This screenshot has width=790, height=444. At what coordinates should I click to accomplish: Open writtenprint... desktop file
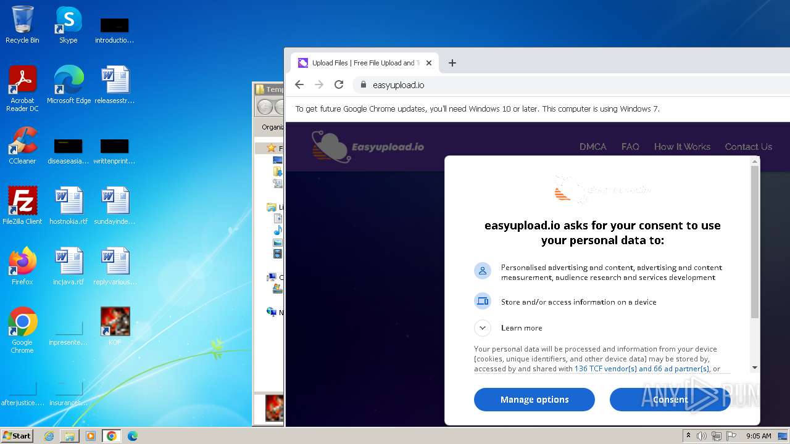pos(115,150)
